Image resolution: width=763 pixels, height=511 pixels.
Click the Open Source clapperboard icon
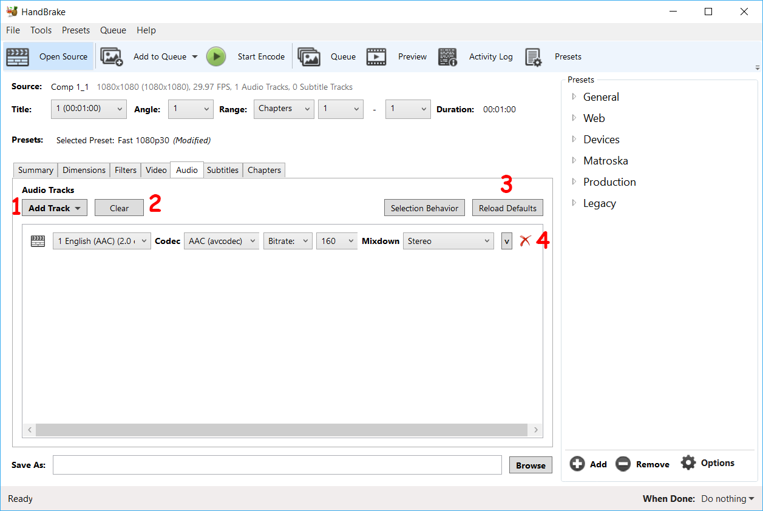point(18,56)
